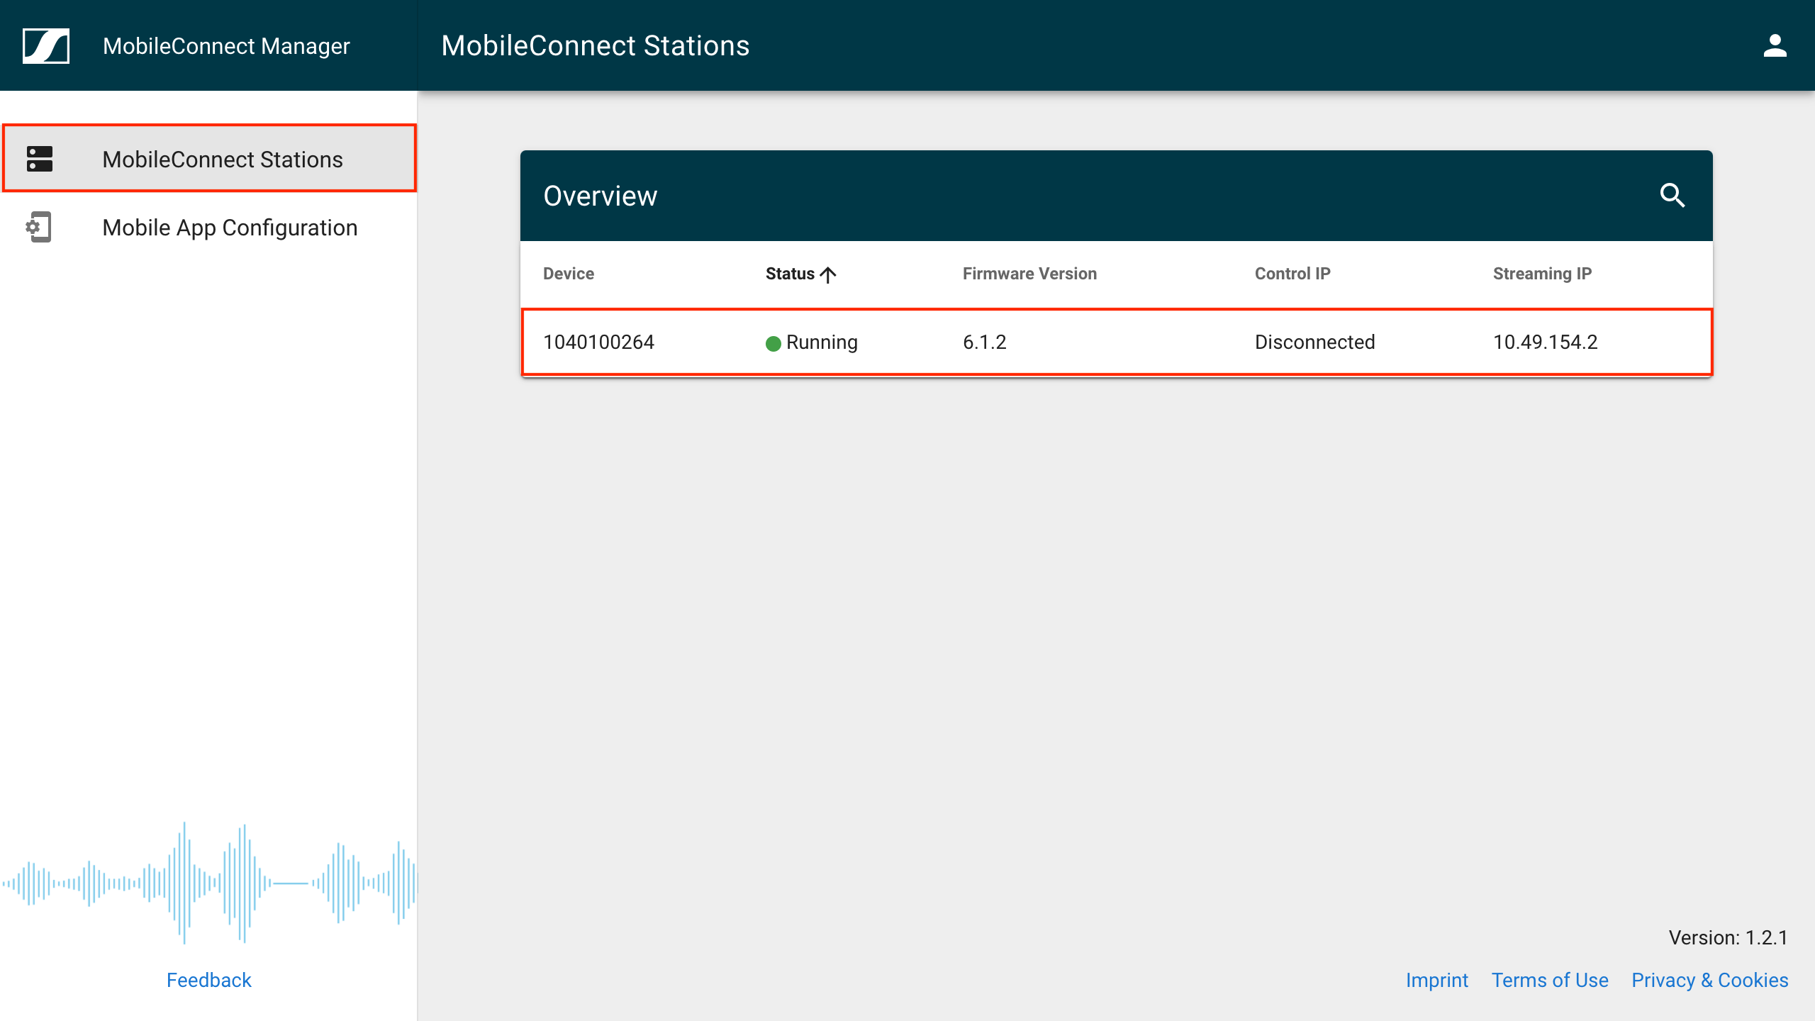Sort table by Status column header
The image size is (1815, 1021).
[x=790, y=274]
